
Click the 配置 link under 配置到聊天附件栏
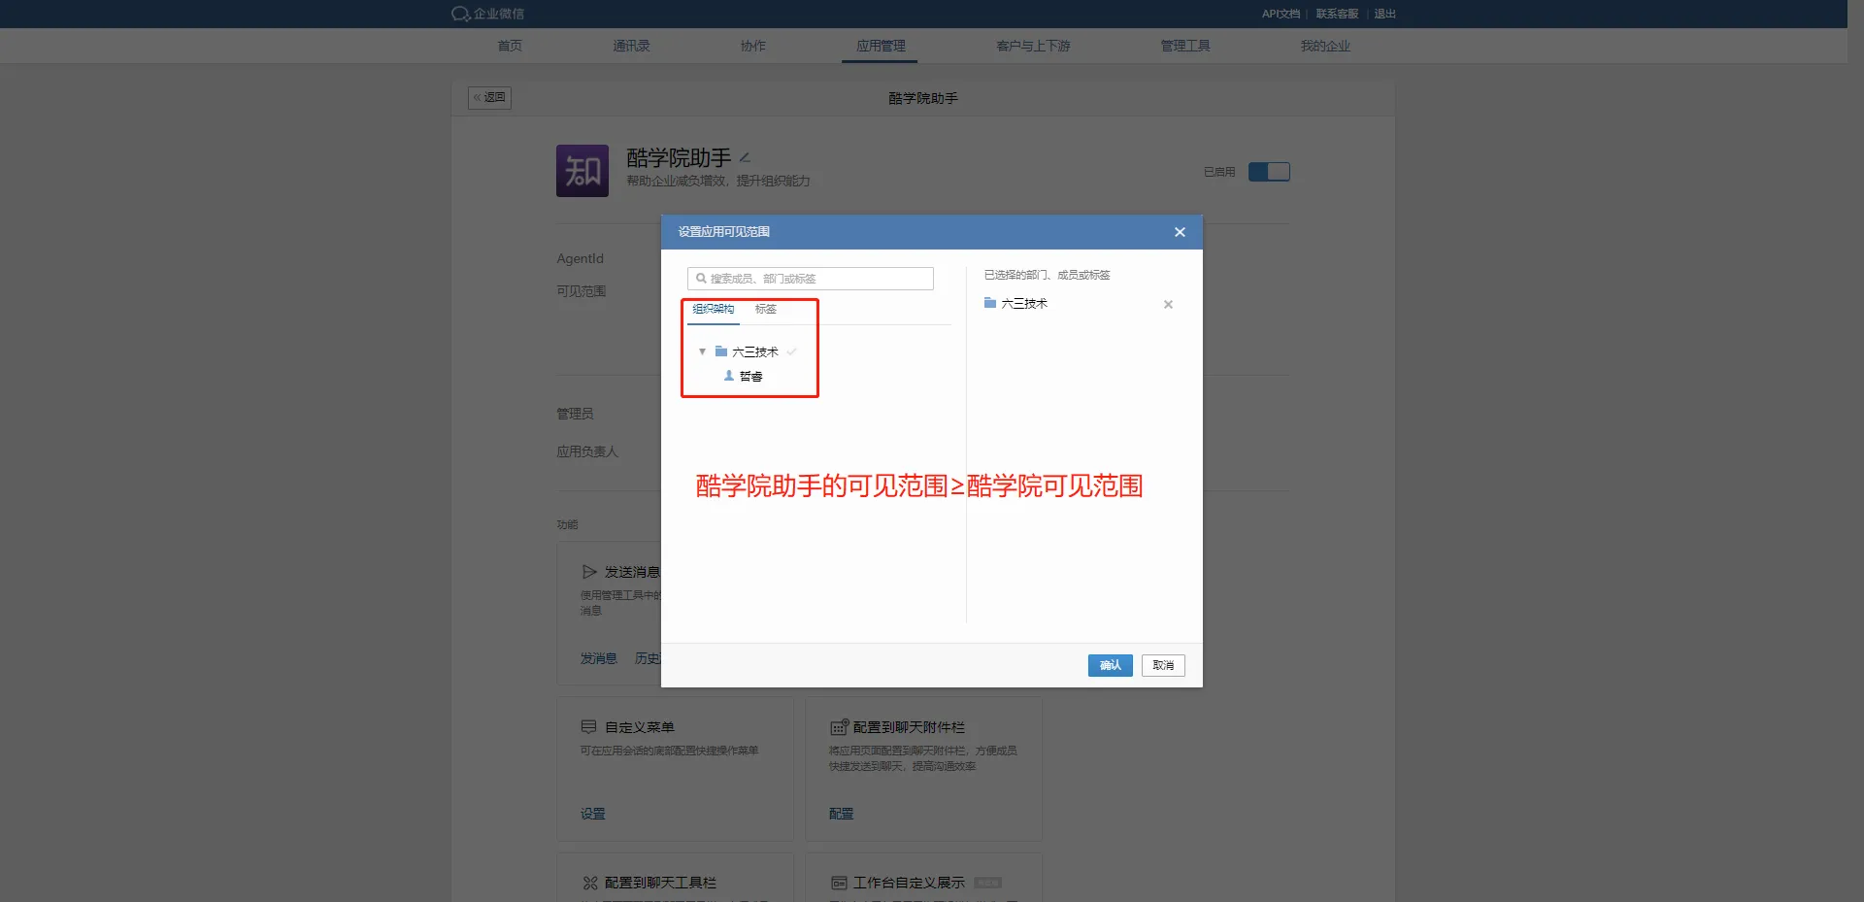(841, 814)
